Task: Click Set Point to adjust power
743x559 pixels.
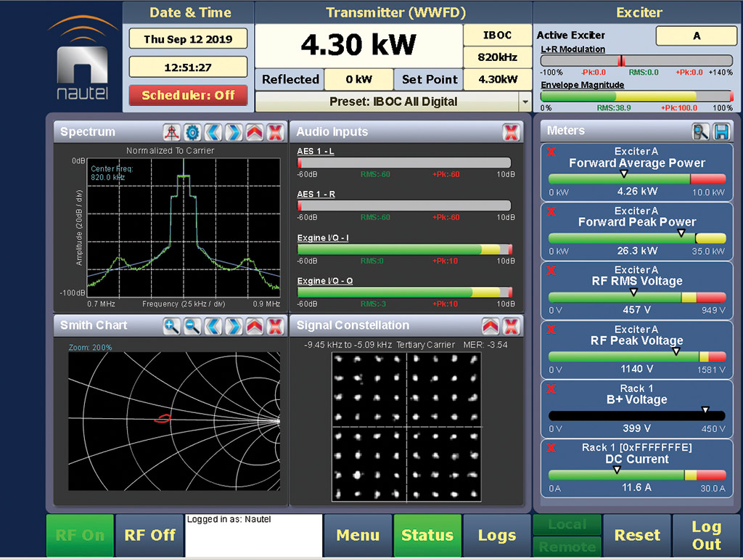Action: pyautogui.click(x=428, y=79)
